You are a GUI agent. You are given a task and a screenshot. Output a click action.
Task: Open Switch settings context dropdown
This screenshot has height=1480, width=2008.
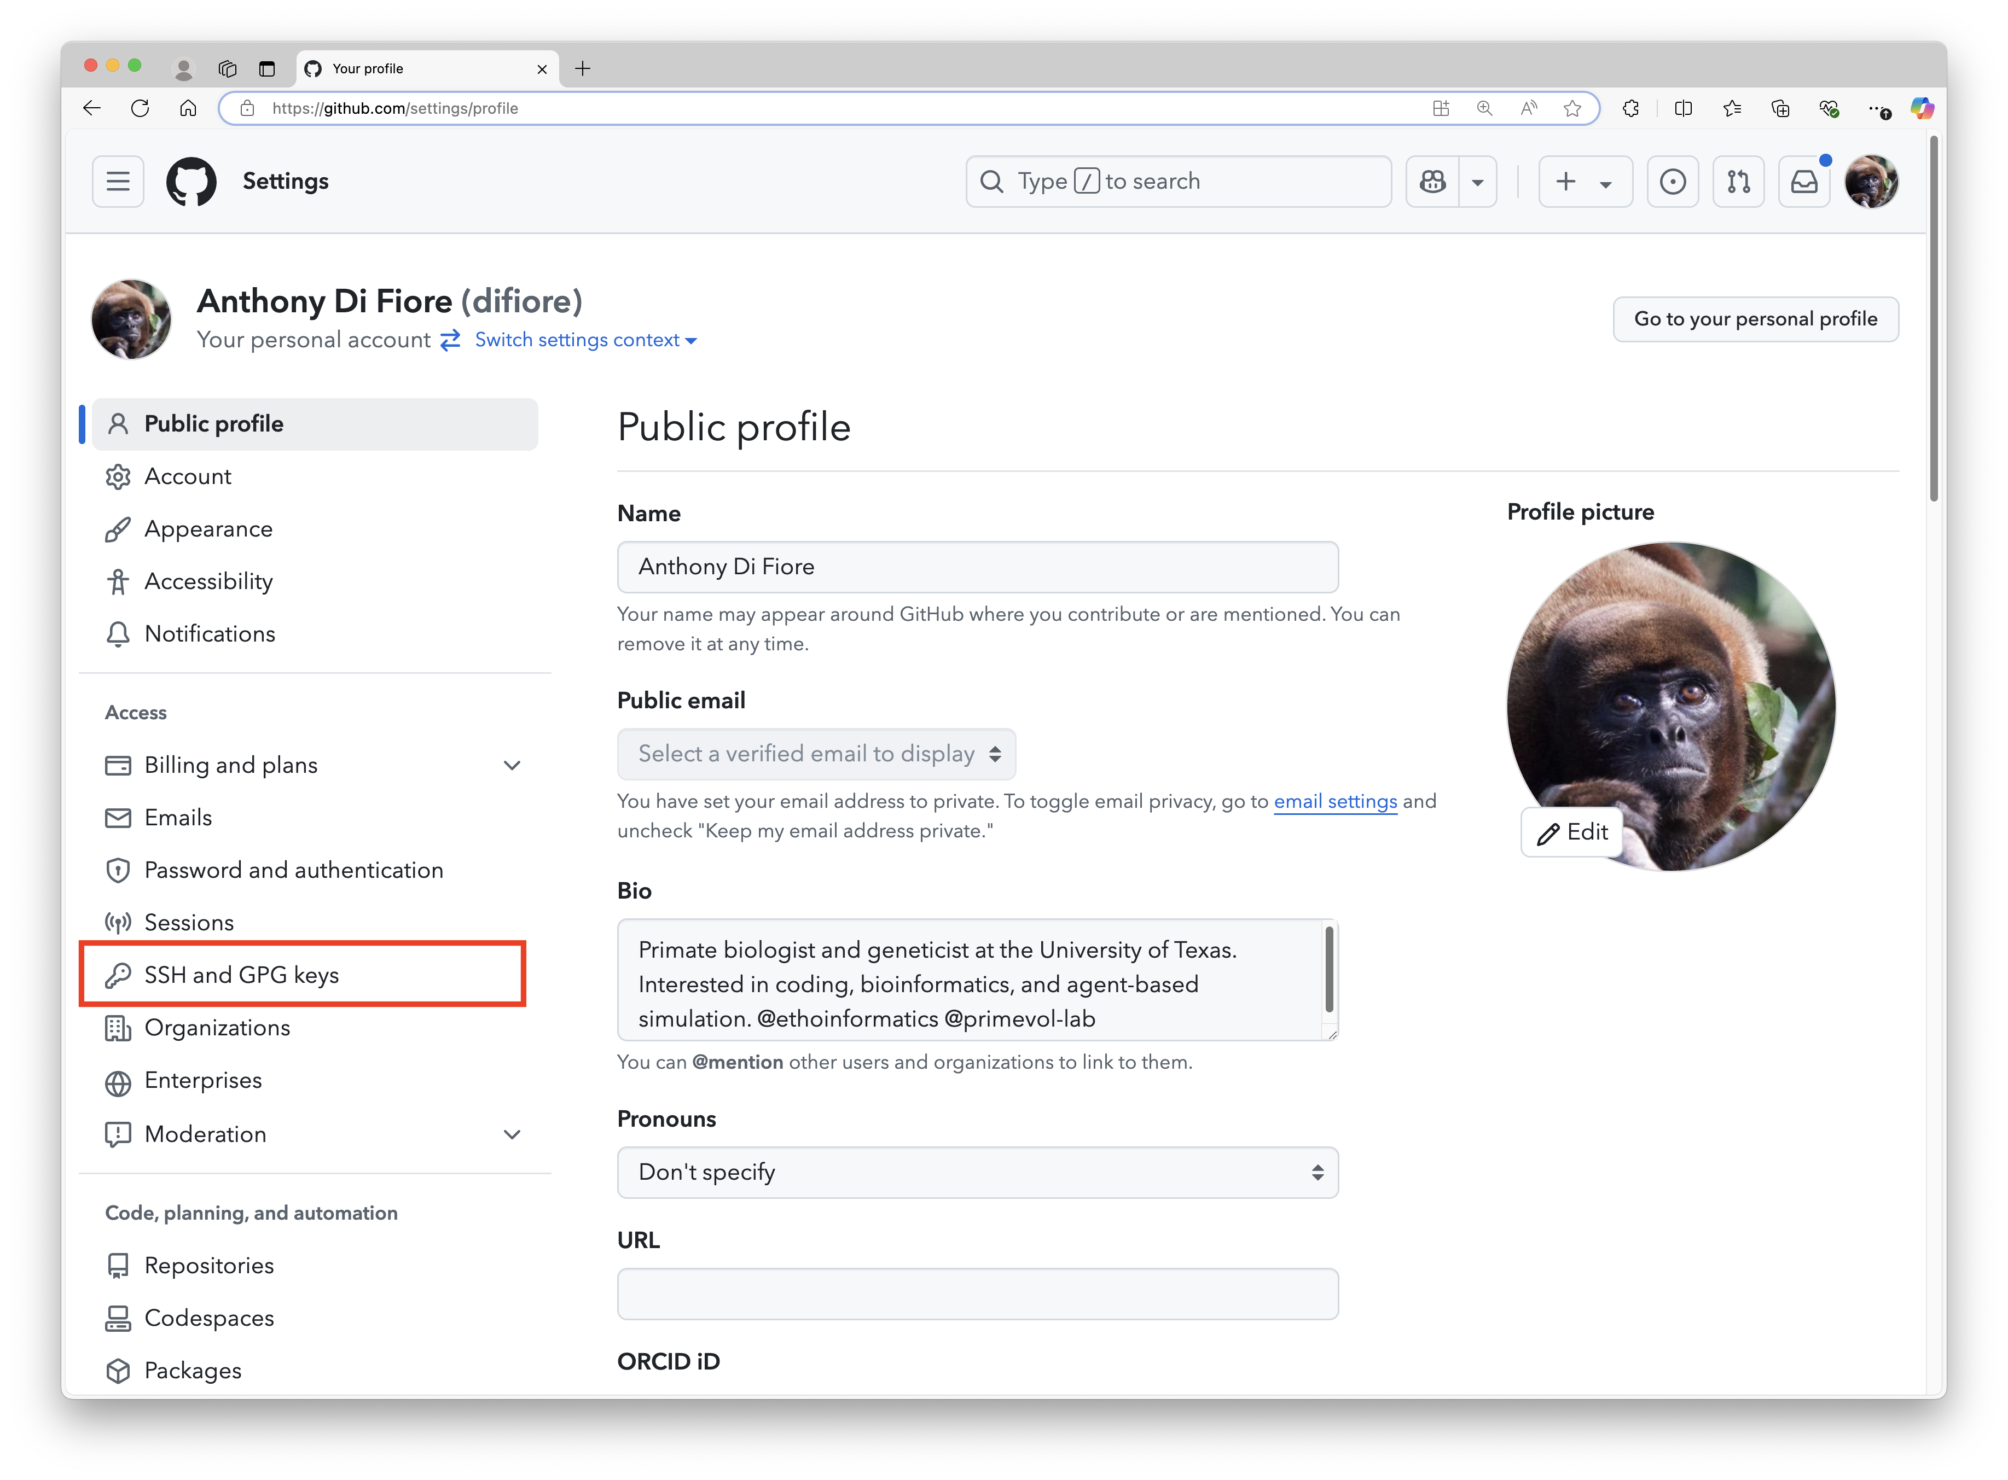tap(585, 340)
